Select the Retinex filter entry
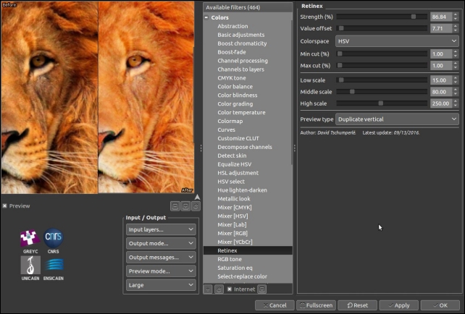Image resolution: width=465 pixels, height=314 pixels. pos(248,250)
